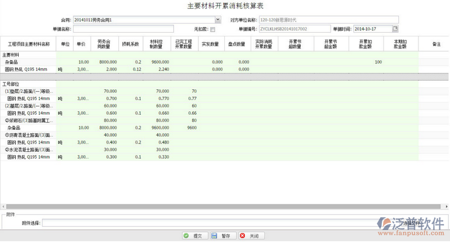Image resolution: width=450 pixels, height=242 pixels.
Task: Click the calendar icon beside 单据时间
Action: (395, 29)
